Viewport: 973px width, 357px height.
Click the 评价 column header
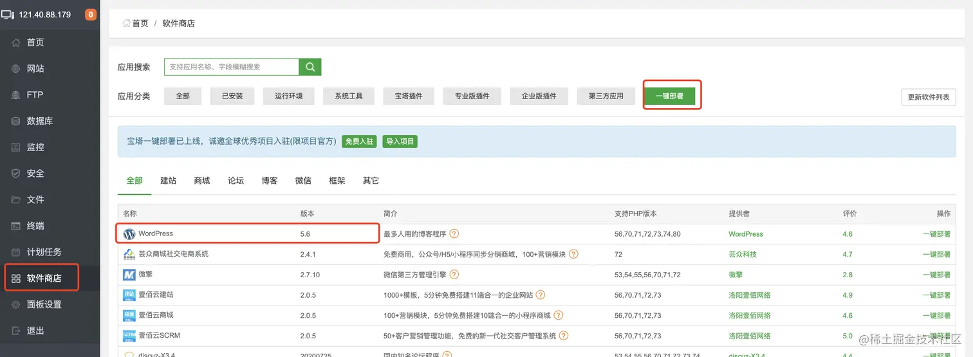click(849, 214)
